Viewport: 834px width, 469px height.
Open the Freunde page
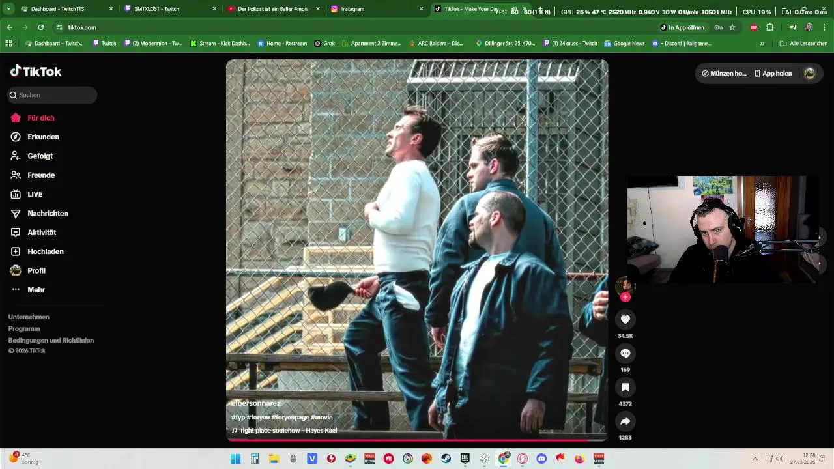[x=33, y=175]
